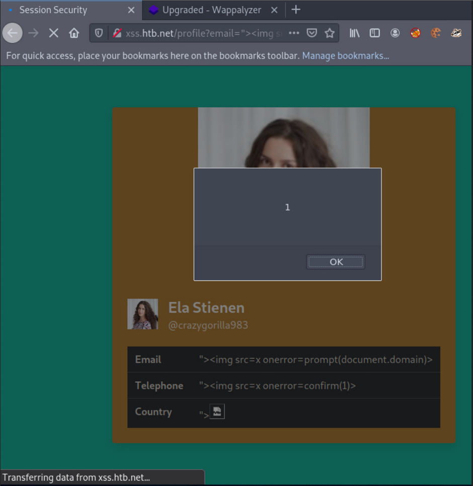473x486 pixels.
Task: Save page with the Pocket icon
Action: pyautogui.click(x=312, y=32)
